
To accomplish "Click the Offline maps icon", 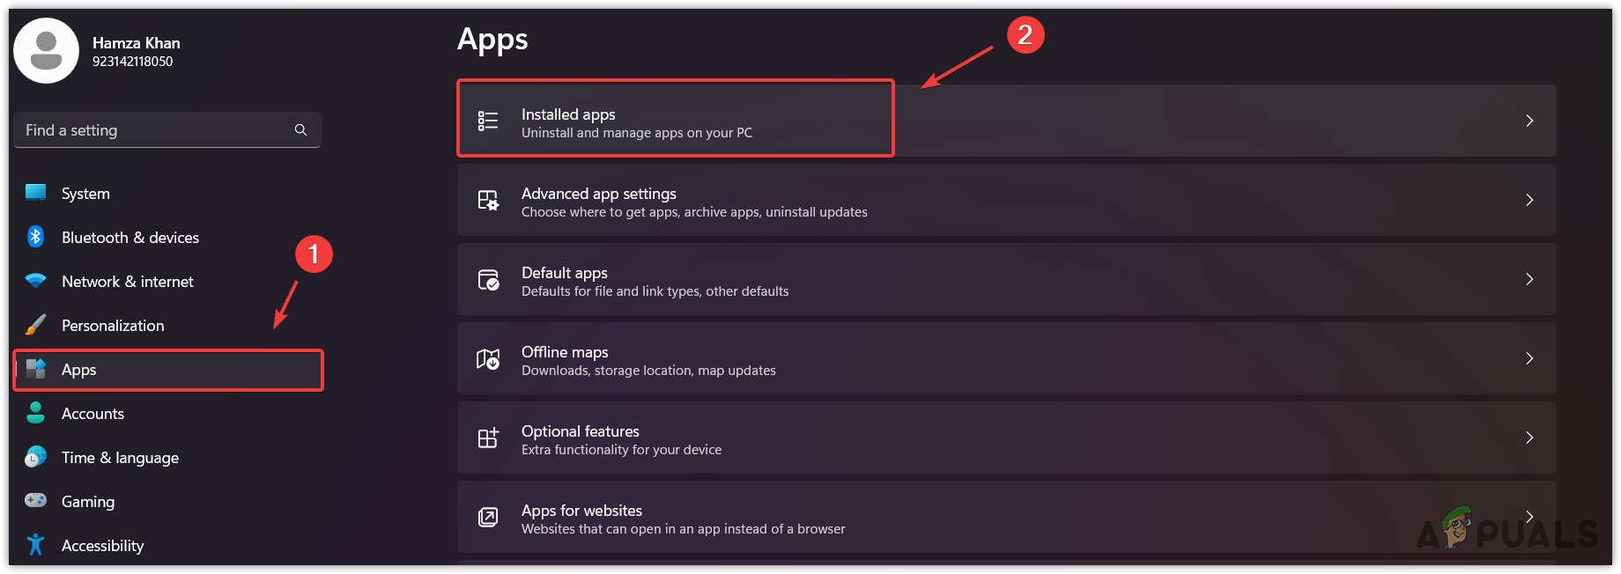I will click(488, 359).
